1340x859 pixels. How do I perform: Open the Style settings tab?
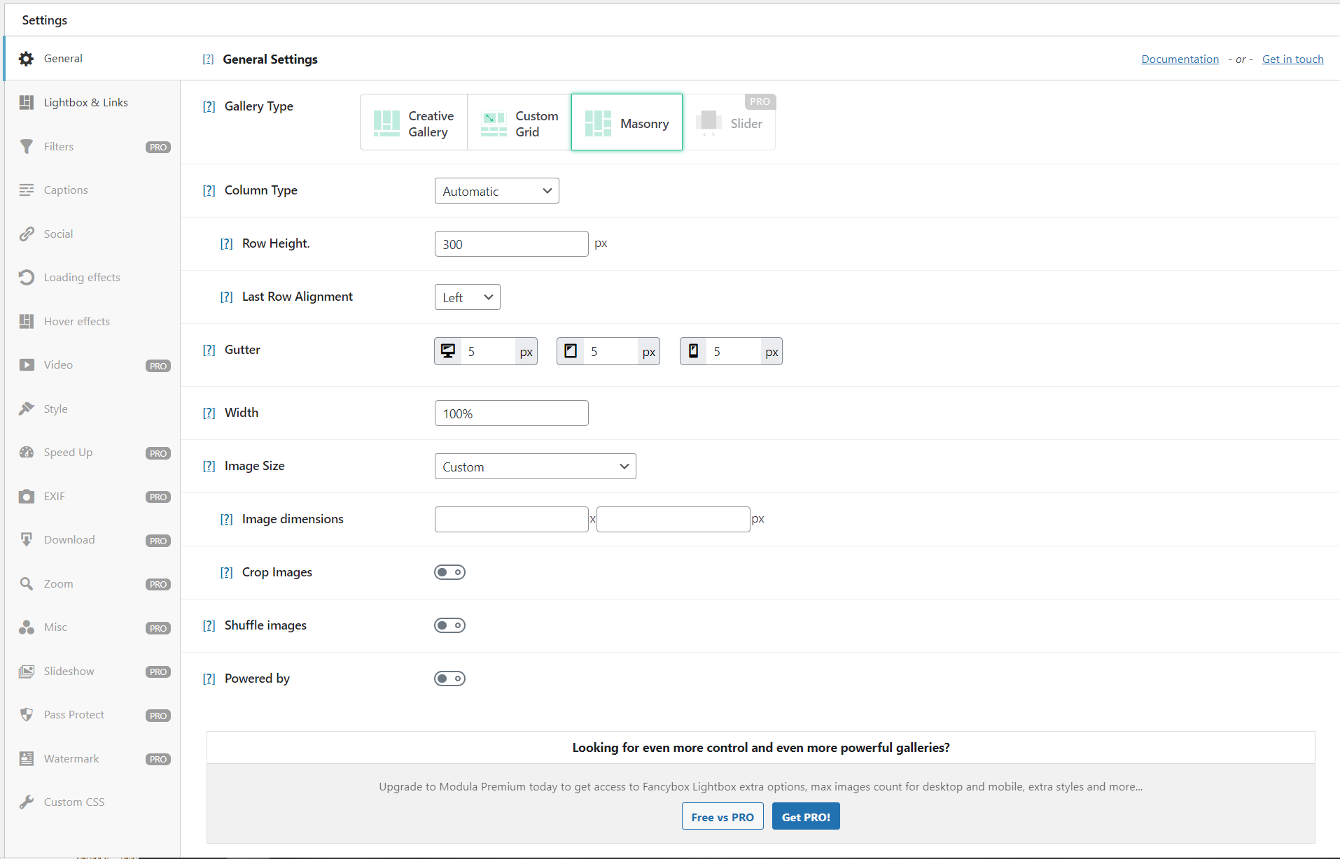pyautogui.click(x=92, y=409)
